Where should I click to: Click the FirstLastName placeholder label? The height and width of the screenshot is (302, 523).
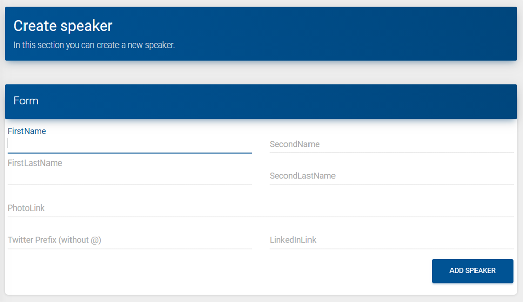(x=35, y=163)
